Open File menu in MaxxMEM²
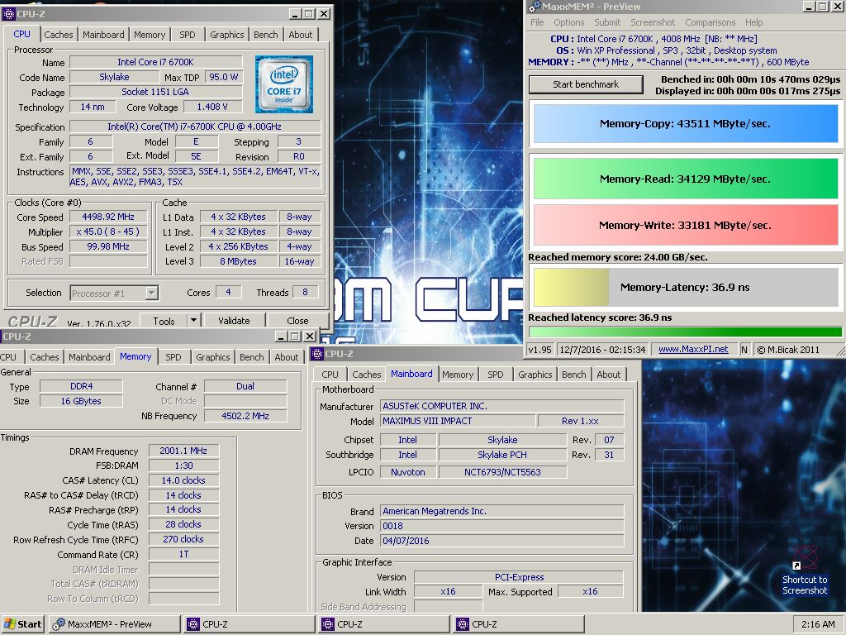The width and height of the screenshot is (846, 635). tap(537, 22)
